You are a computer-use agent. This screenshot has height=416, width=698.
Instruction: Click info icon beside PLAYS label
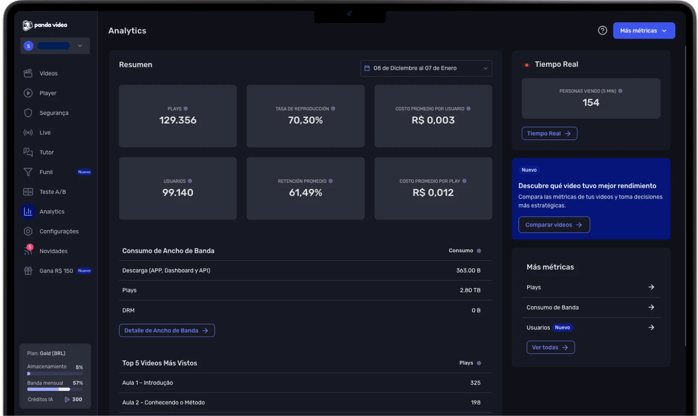(x=186, y=109)
